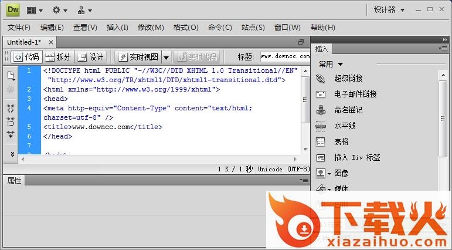The width and height of the screenshot is (452, 250).
Task: Click the Title (标题) text field
Action: 284,57
